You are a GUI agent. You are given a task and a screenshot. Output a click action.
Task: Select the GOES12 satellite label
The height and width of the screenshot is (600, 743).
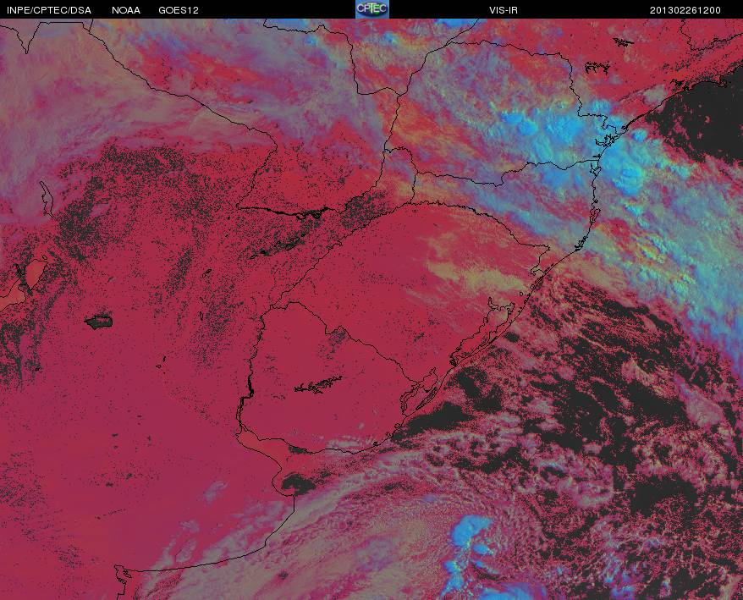click(179, 10)
